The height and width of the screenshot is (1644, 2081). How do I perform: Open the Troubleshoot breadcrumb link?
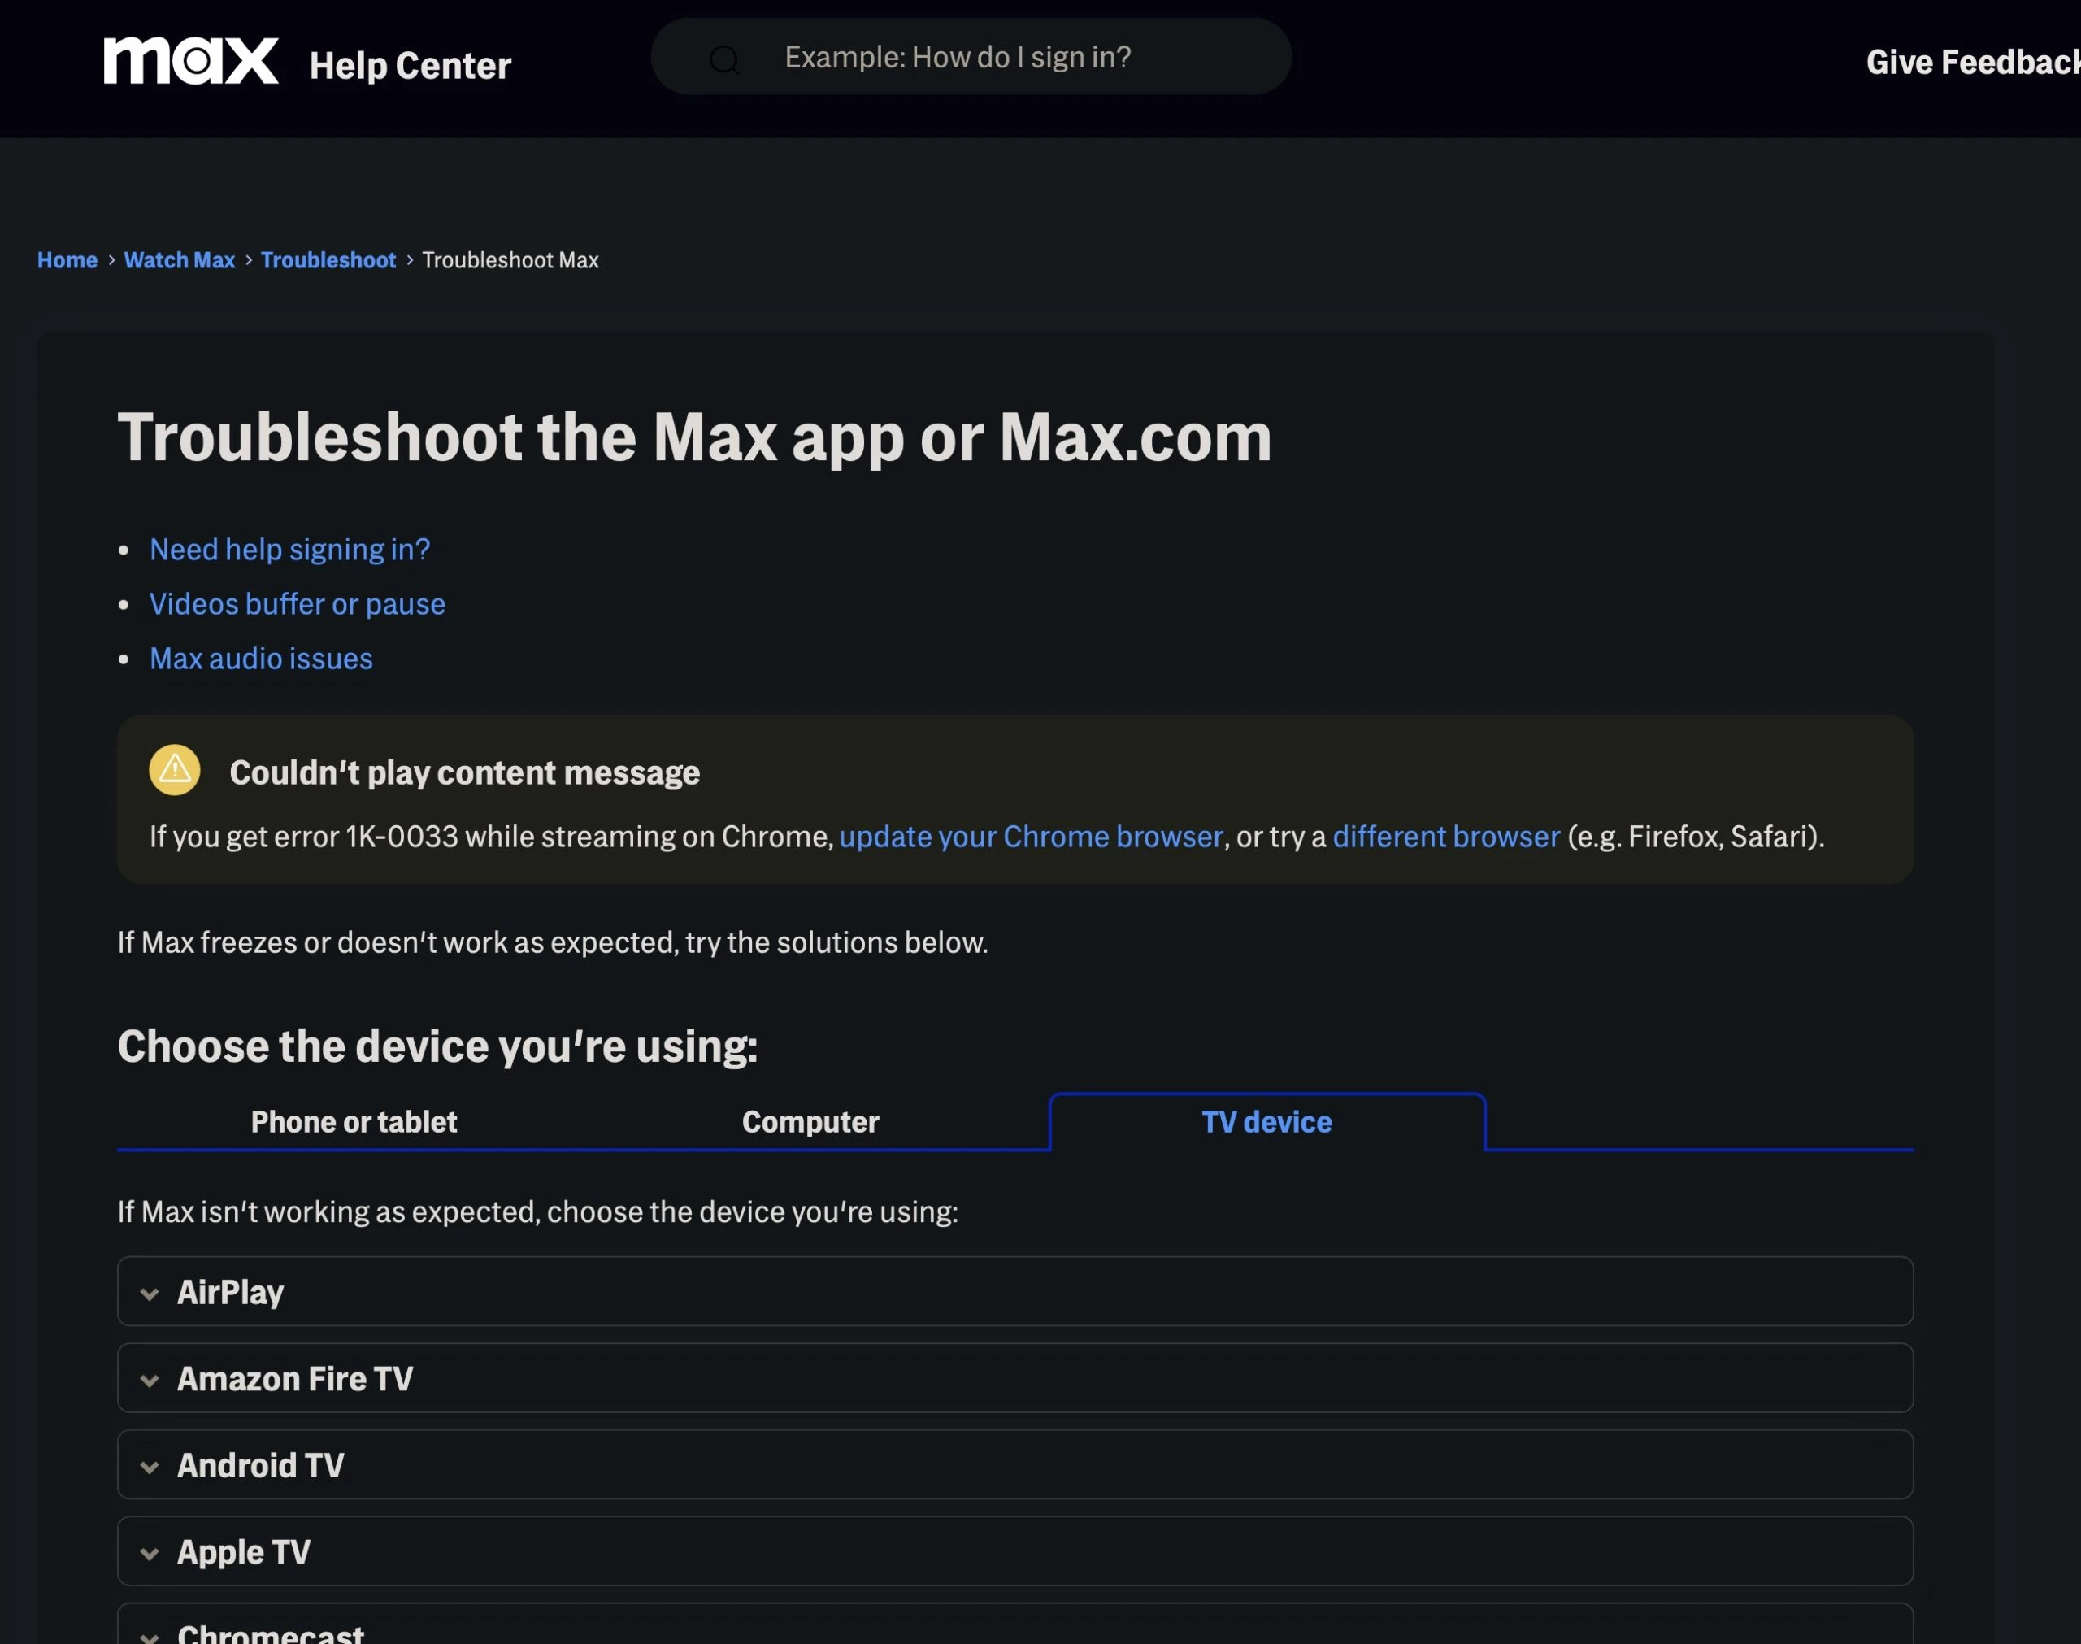point(328,260)
